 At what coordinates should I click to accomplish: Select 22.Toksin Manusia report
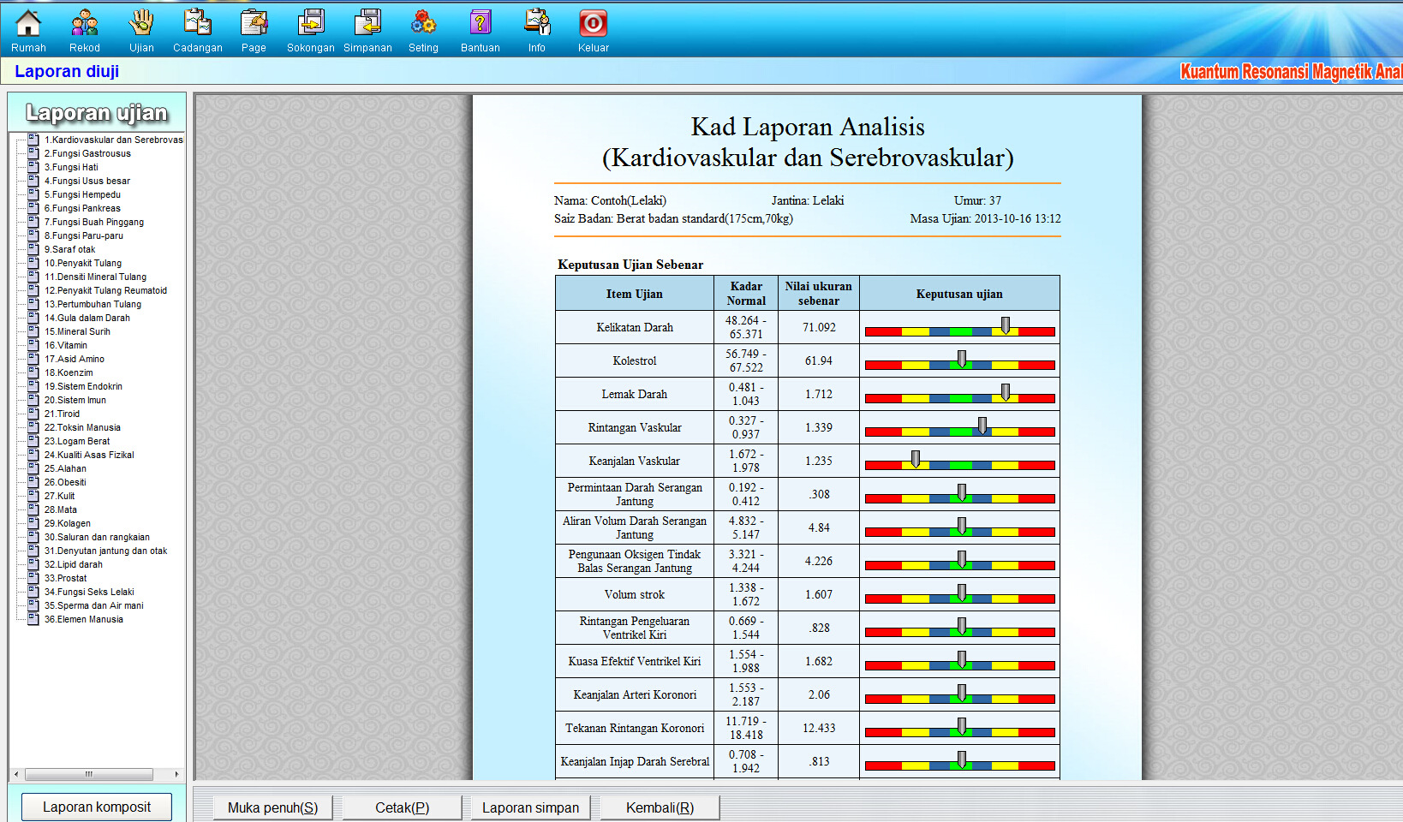82,427
